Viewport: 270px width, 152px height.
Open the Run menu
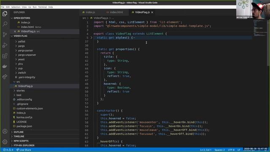(x=35, y=7)
